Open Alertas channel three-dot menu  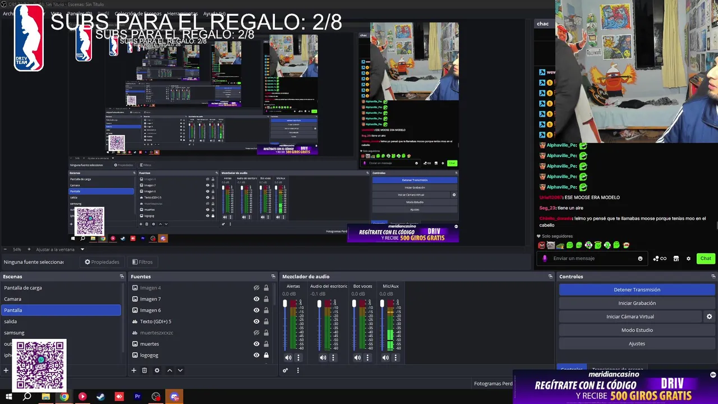click(x=298, y=357)
